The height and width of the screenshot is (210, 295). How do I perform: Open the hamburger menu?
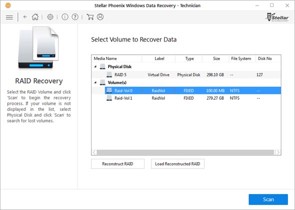[x=9, y=17]
